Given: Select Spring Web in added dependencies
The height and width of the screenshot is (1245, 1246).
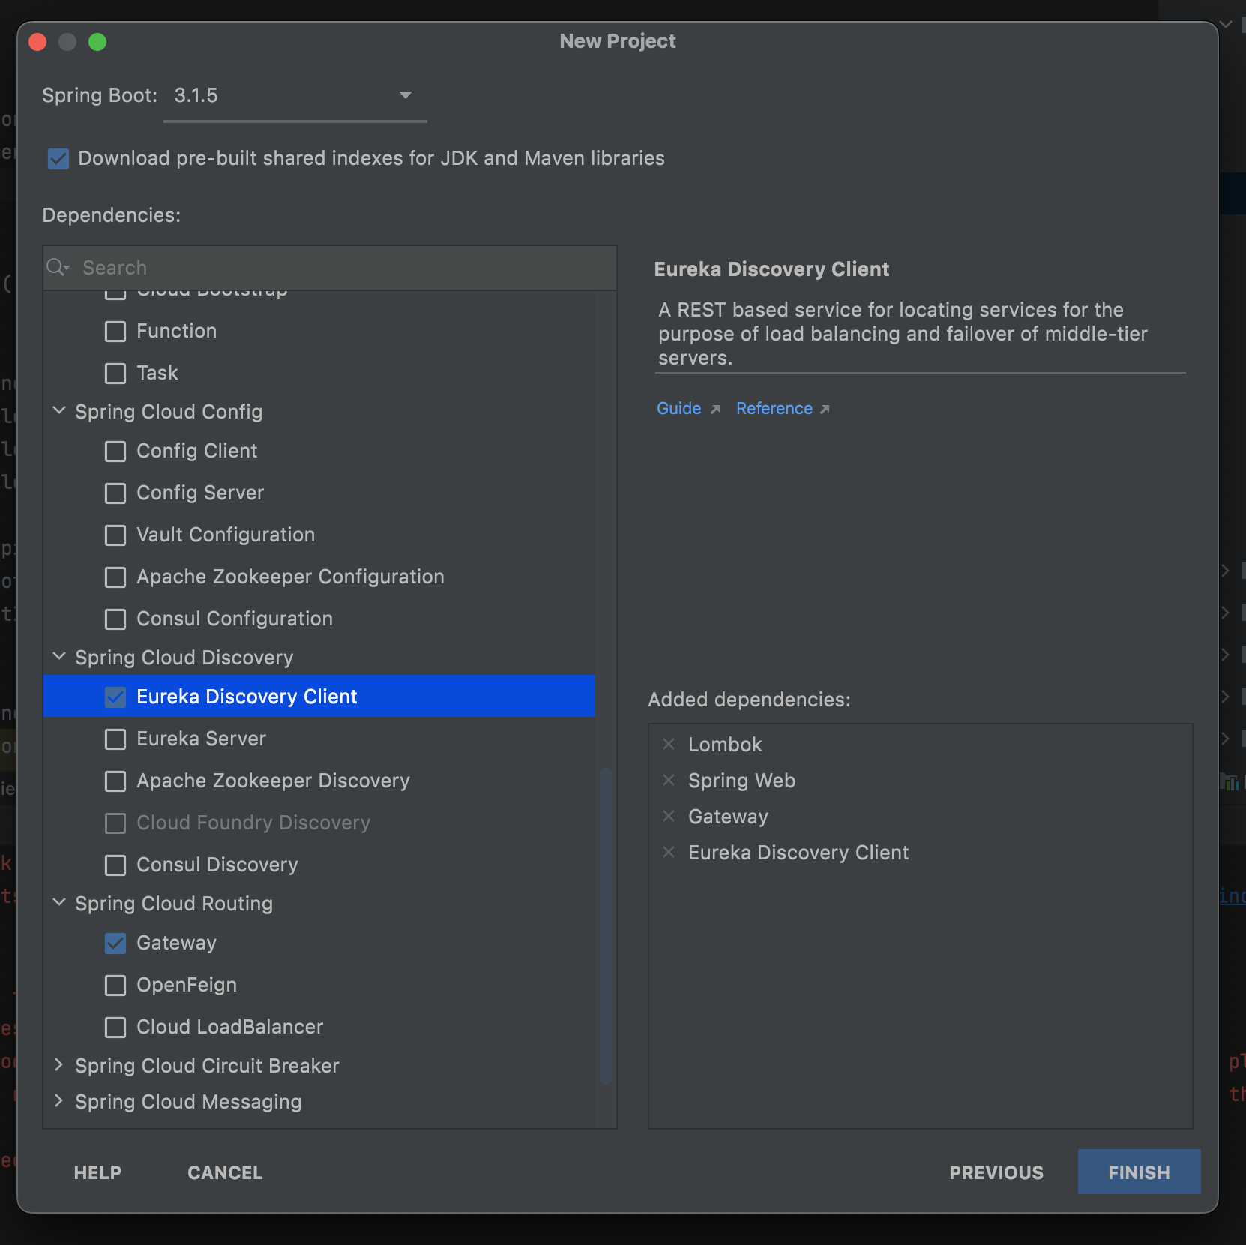Looking at the screenshot, I should click(741, 781).
